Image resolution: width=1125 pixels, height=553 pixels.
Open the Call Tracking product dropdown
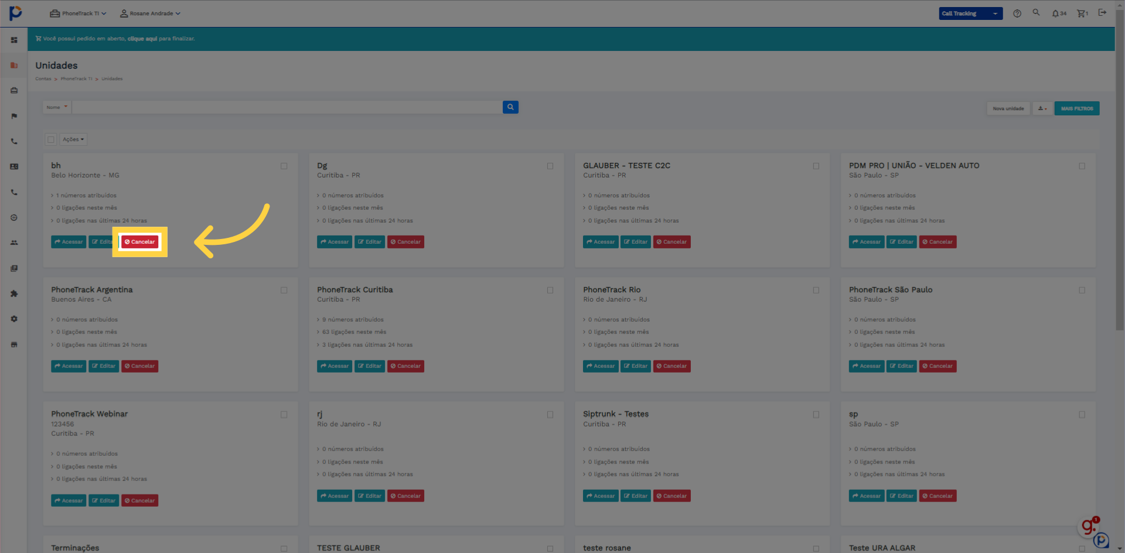point(970,13)
